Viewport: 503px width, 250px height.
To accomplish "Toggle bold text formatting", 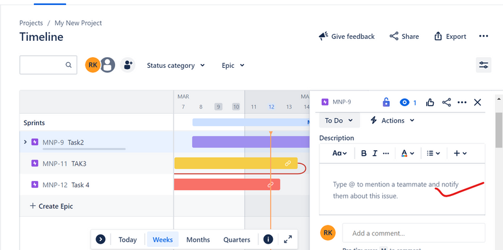I will point(364,153).
